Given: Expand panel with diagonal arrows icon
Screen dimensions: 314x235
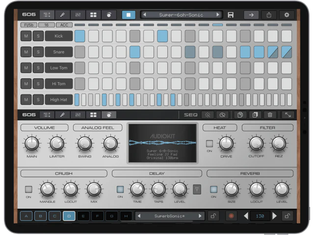Looking at the screenshot, I should point(288,115).
